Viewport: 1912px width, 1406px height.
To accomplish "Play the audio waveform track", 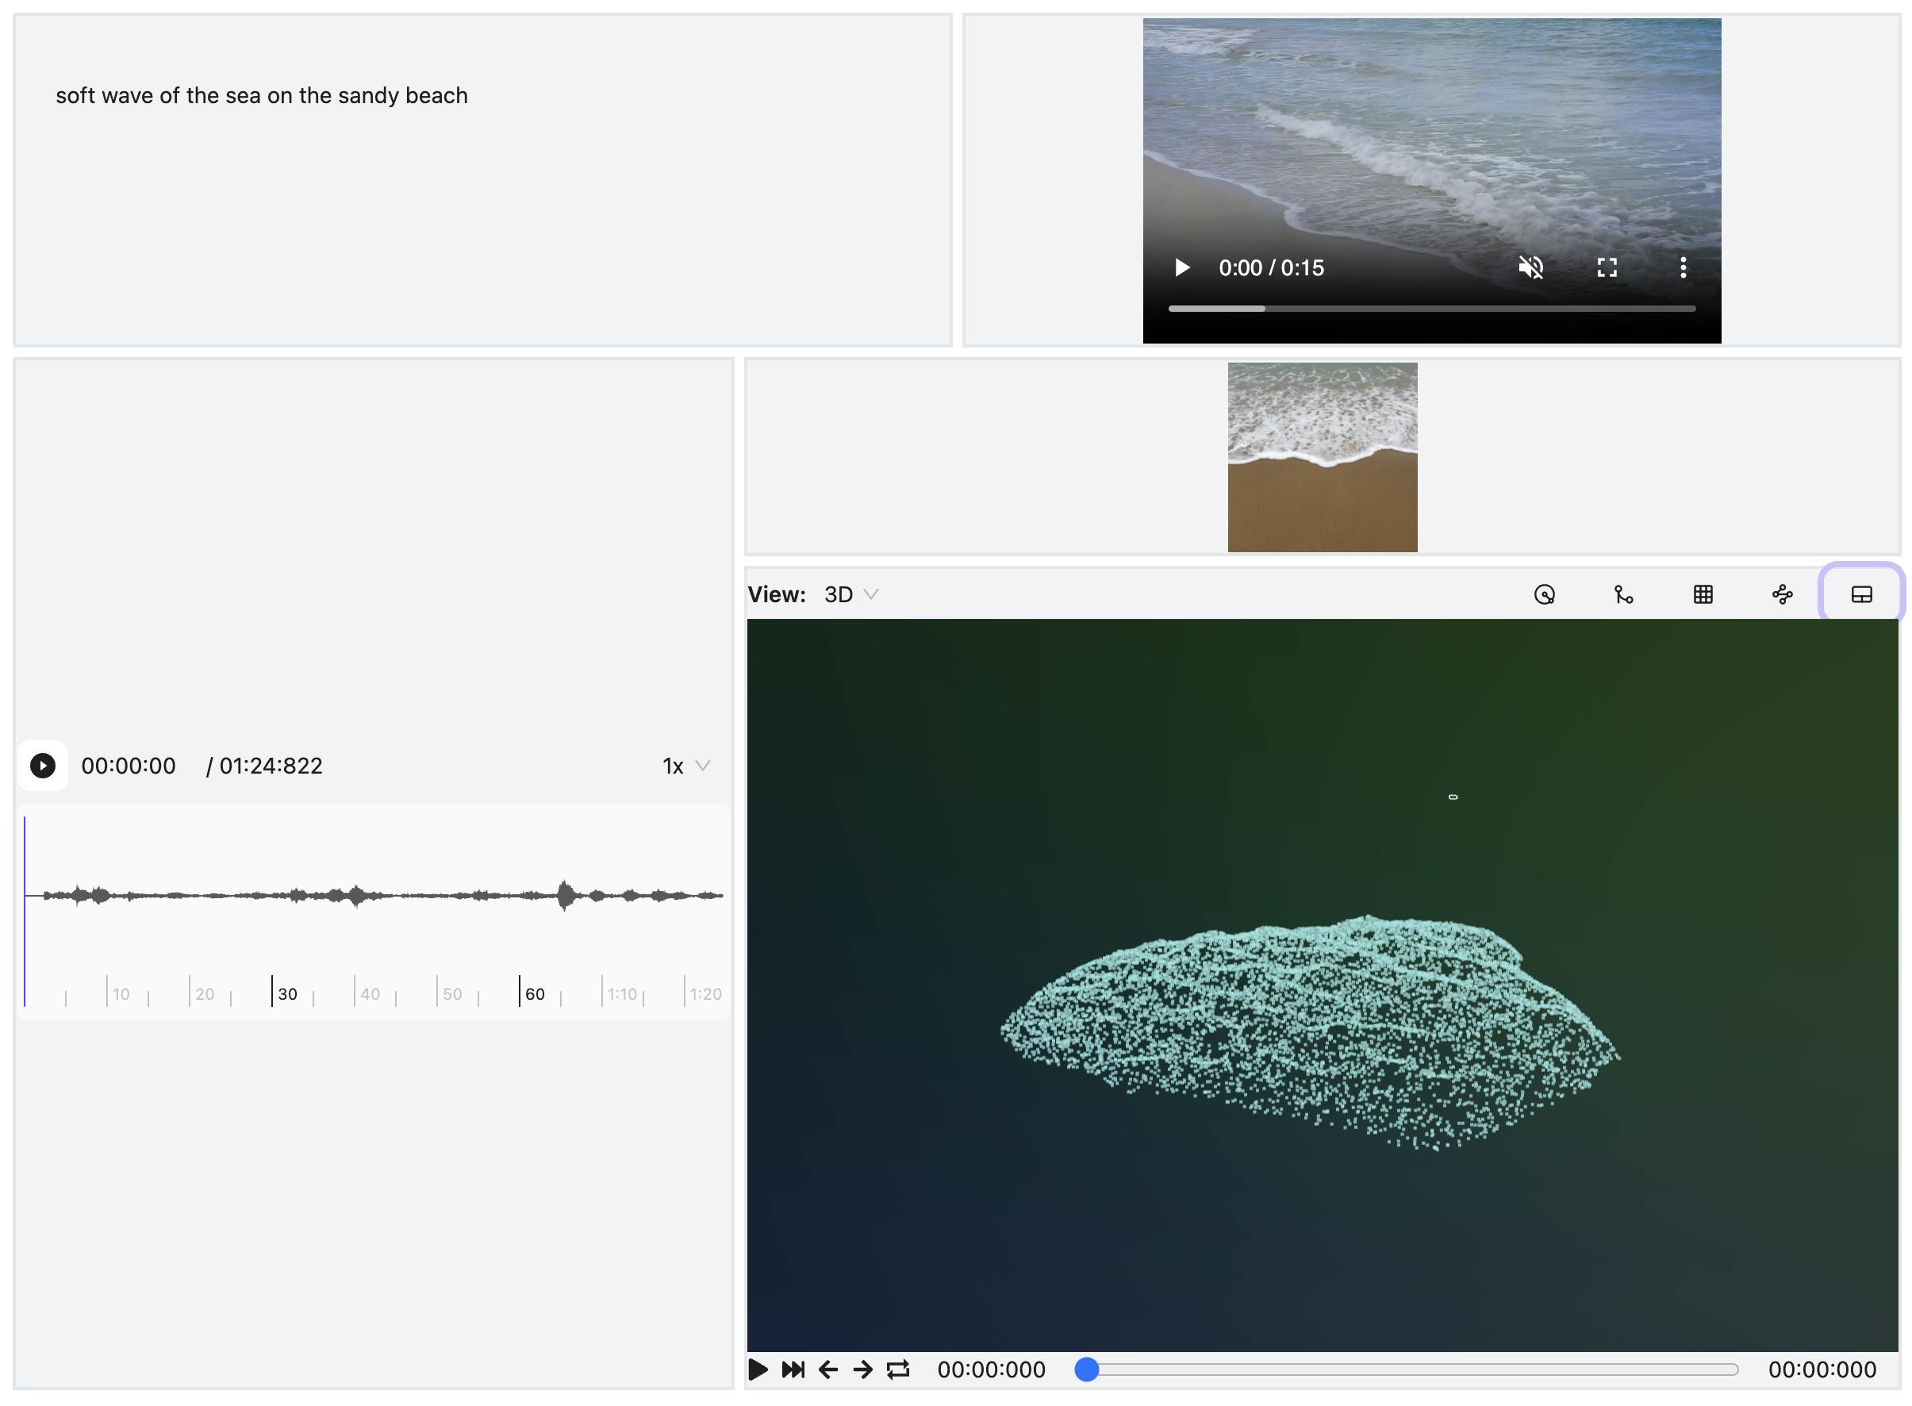I will [x=43, y=765].
